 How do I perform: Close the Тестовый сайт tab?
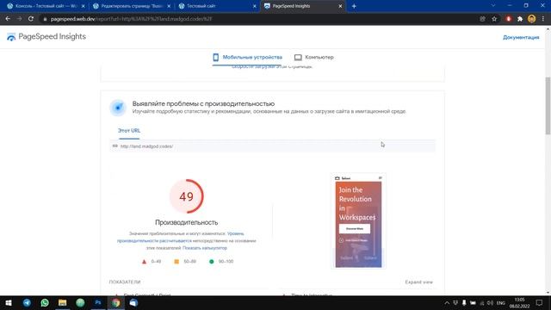click(x=255, y=6)
